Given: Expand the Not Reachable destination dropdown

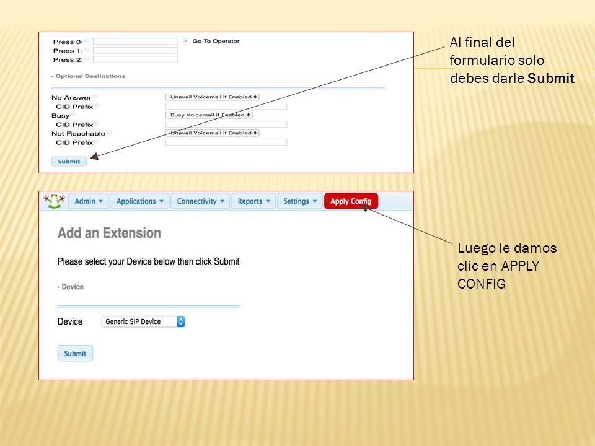Looking at the screenshot, I should click(212, 133).
